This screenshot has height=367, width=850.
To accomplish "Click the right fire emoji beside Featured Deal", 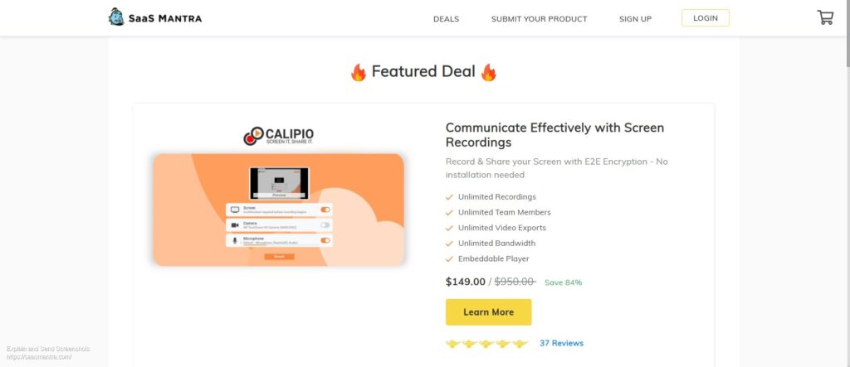I will pyautogui.click(x=488, y=72).
